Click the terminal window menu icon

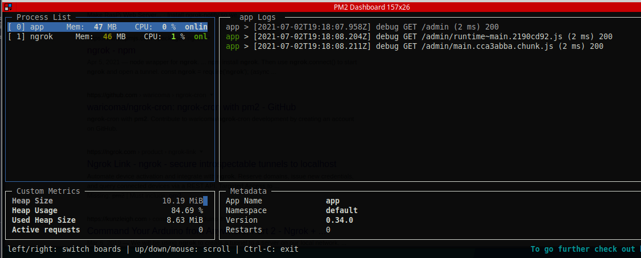point(7,7)
